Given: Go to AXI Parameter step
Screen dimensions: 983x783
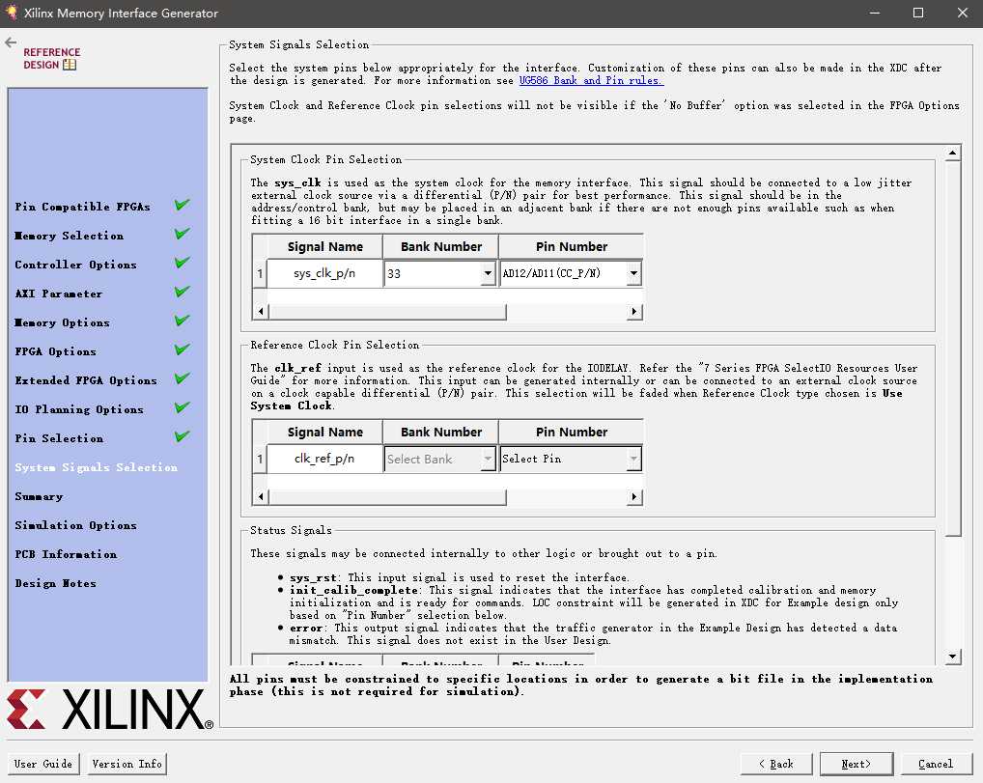Looking at the screenshot, I should click(58, 294).
